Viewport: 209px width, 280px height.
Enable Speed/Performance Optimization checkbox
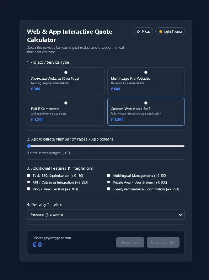point(109,189)
